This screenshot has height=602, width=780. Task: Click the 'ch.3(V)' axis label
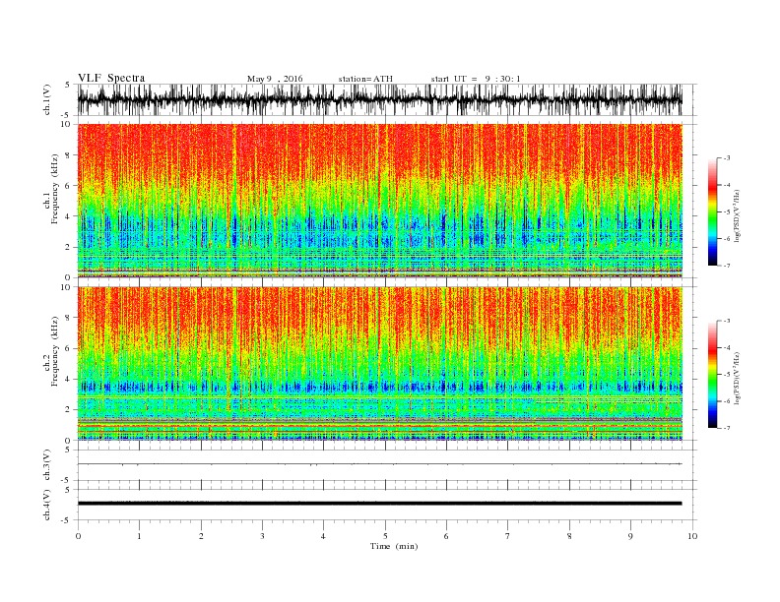click(x=46, y=464)
